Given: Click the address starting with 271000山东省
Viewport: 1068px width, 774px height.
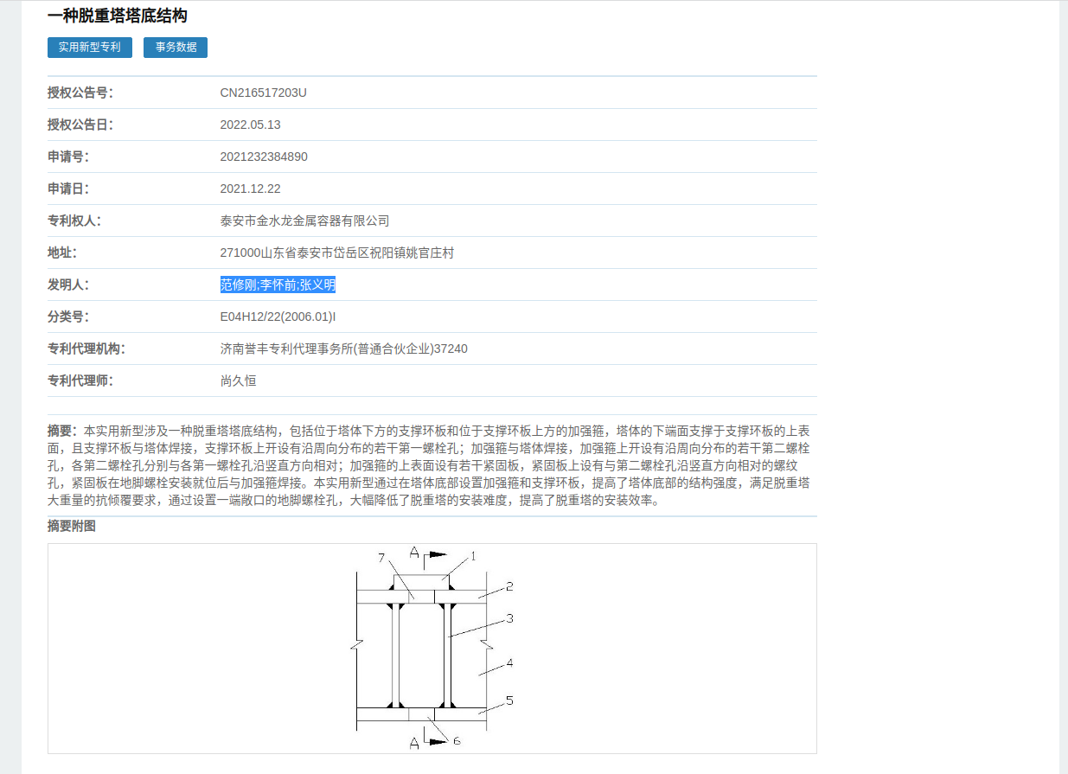Looking at the screenshot, I should point(336,253).
